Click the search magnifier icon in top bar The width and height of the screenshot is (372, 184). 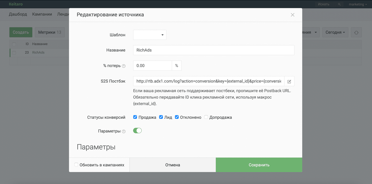click(339, 4)
